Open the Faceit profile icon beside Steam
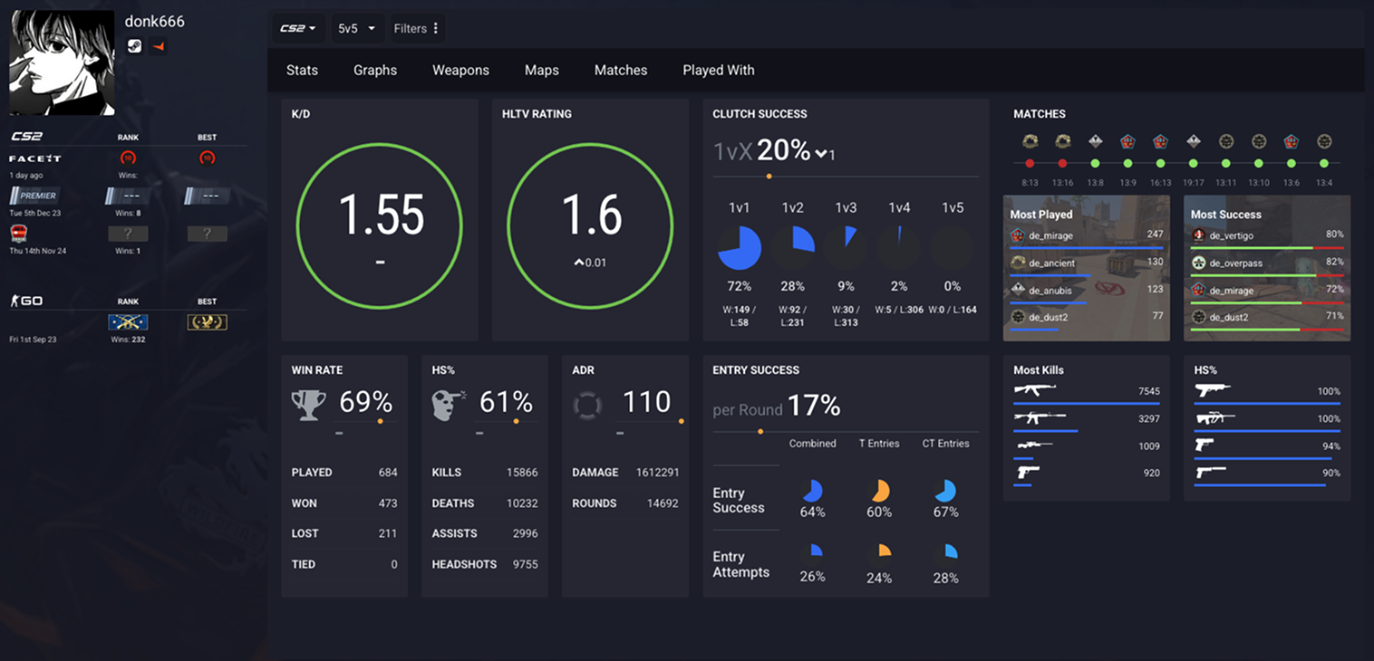Image resolution: width=1374 pixels, height=661 pixels. (x=159, y=46)
